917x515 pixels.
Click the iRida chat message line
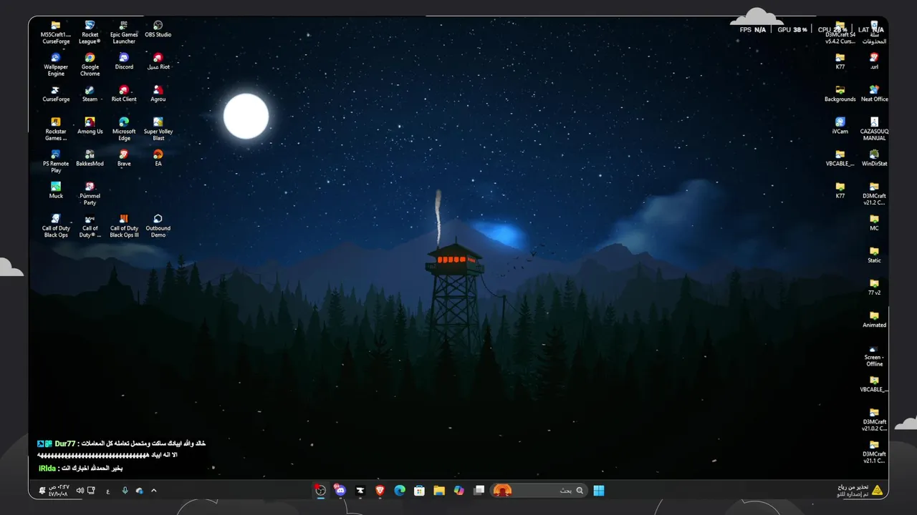point(80,469)
